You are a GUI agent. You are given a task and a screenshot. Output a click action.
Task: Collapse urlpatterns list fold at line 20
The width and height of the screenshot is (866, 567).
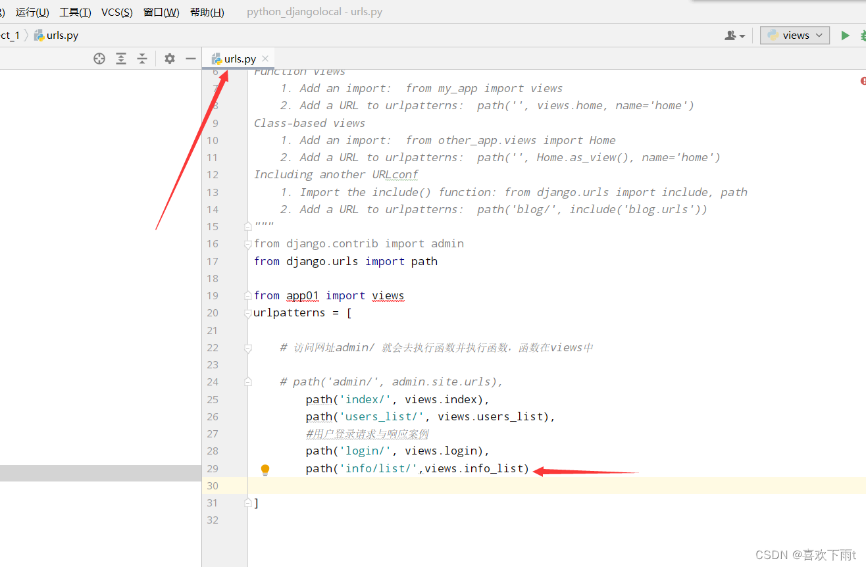tap(247, 313)
